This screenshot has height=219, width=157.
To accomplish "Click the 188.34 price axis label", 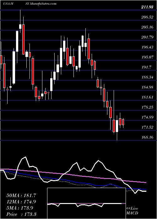I will click(x=147, y=77).
